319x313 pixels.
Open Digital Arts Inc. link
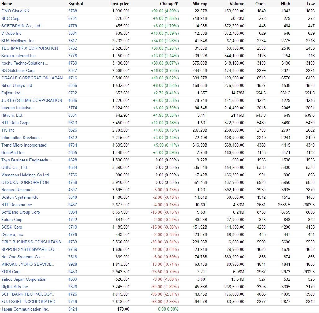click(15, 287)
